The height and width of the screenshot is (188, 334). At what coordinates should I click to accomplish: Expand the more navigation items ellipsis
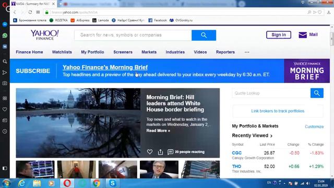pyautogui.click(x=247, y=52)
